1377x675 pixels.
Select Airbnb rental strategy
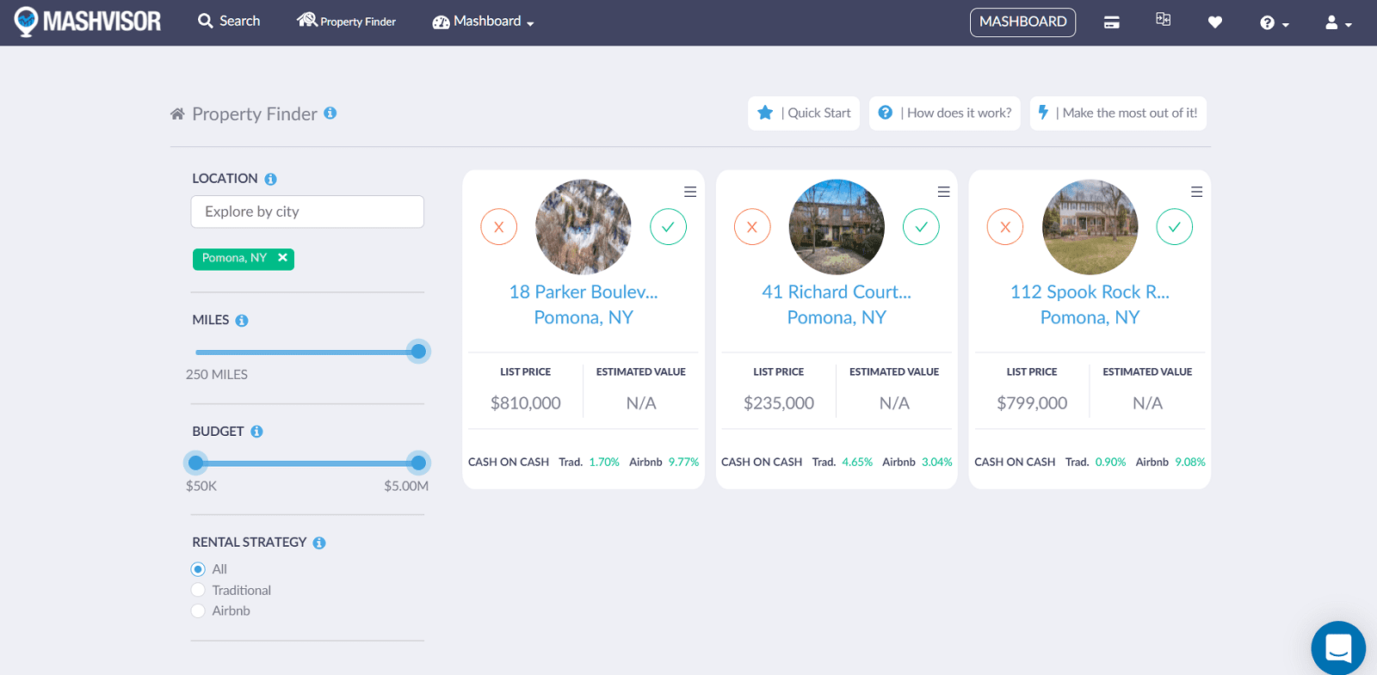click(198, 611)
